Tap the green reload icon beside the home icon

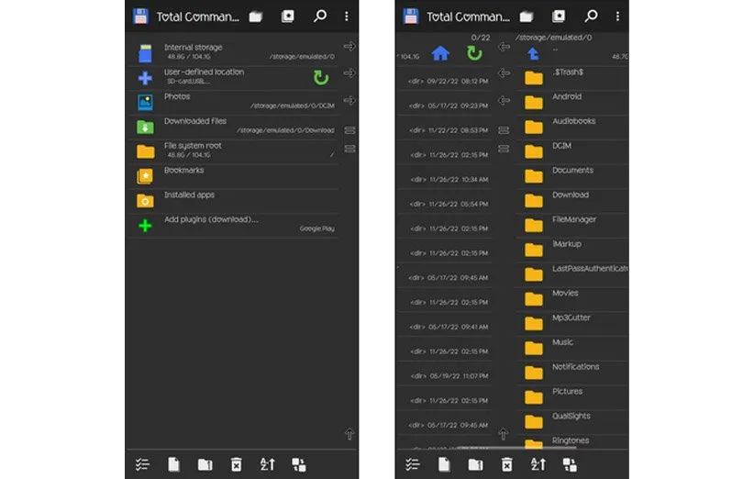[474, 53]
